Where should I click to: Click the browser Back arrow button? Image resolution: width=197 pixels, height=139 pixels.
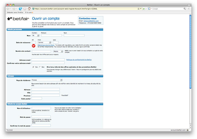click(x=8, y=9)
